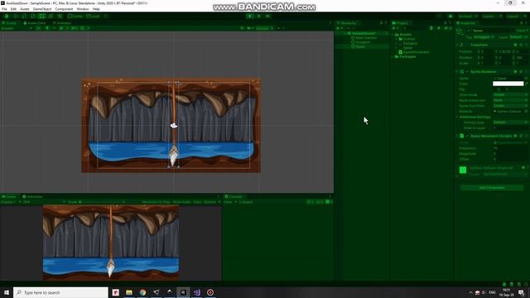
Task: Toggle Sprite Renderer enabled checkbox
Action: (x=467, y=72)
